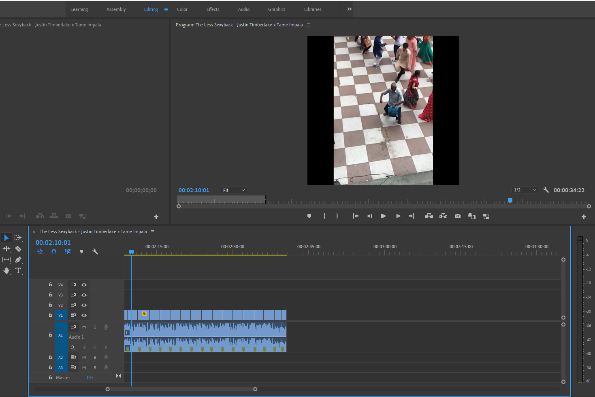The width and height of the screenshot is (595, 397).
Task: Toggle timeline Snap magnet icon
Action: coord(54,251)
